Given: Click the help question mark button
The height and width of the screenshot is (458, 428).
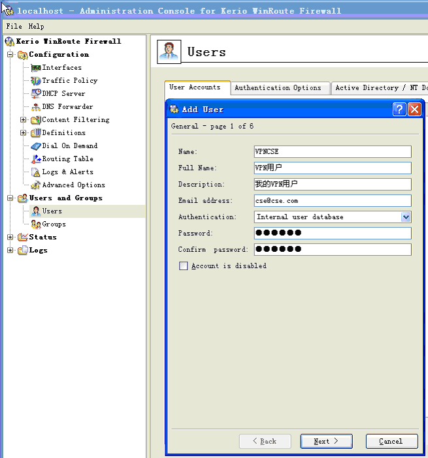Looking at the screenshot, I should [399, 110].
